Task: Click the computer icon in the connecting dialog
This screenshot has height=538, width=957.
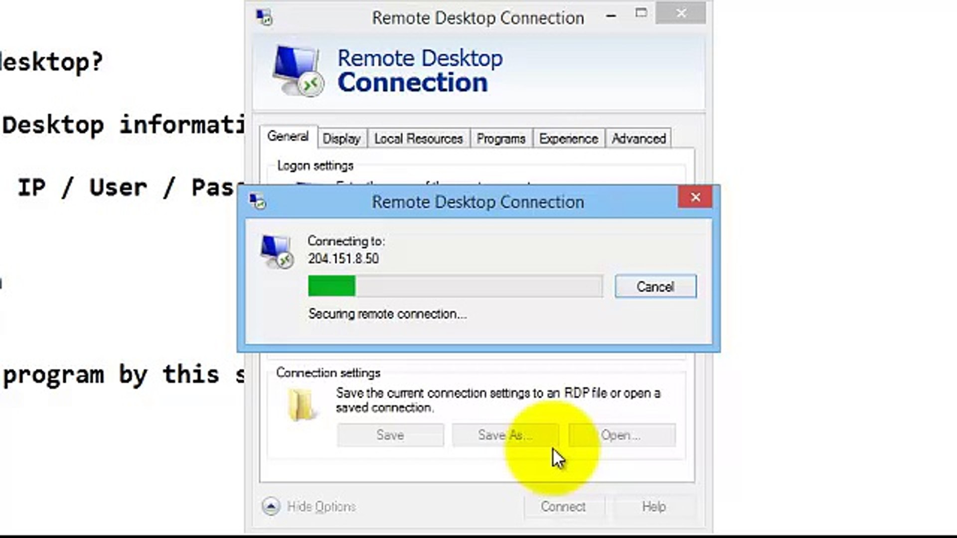Action: (x=276, y=249)
